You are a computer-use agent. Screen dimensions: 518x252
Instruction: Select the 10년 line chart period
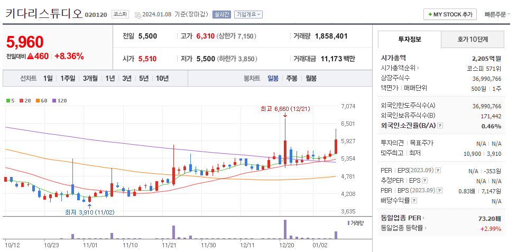(x=162, y=79)
